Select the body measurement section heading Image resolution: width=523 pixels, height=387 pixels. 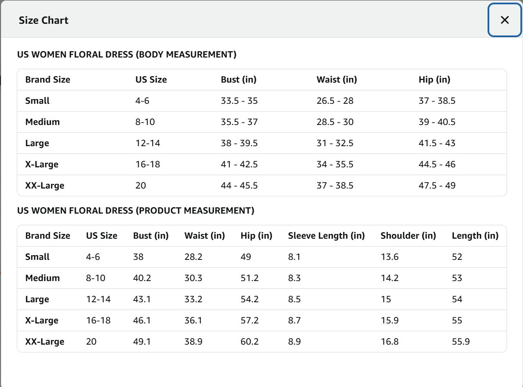127,54
